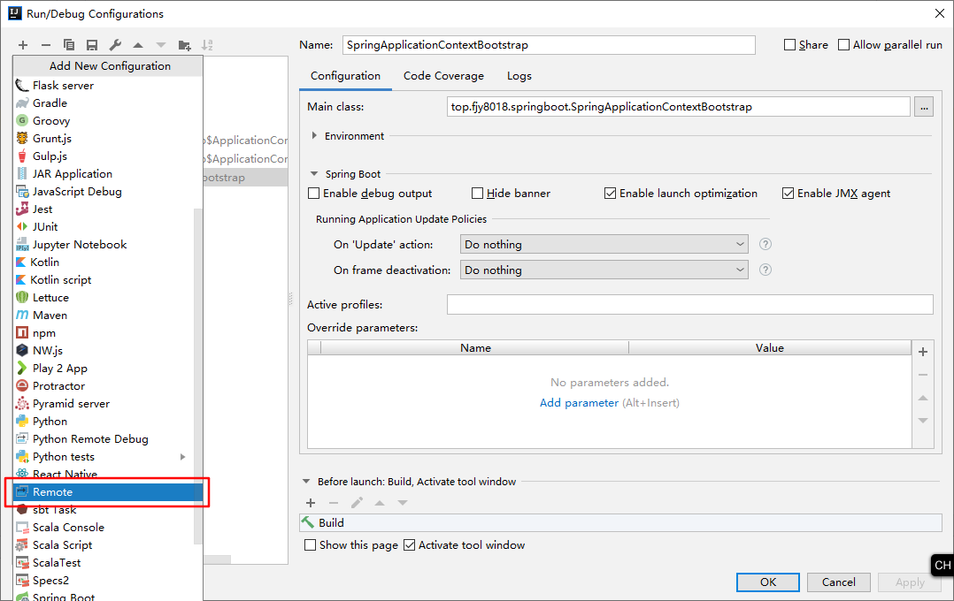Click the Move into new folder icon
The width and height of the screenshot is (954, 601).
184,45
